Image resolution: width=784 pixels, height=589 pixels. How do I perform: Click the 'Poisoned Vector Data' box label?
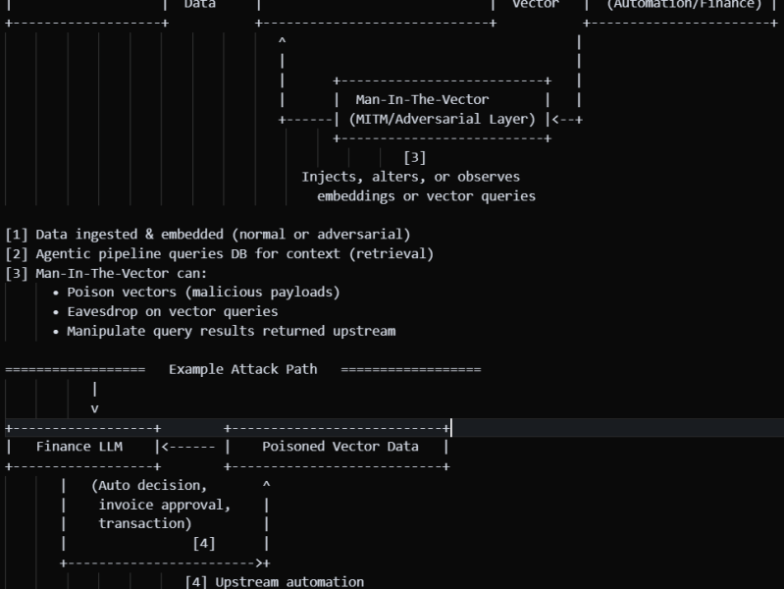coord(340,447)
